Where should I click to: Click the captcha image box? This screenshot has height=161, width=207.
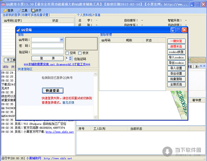click(x=81, y=44)
